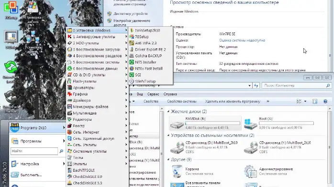The height and width of the screenshot is (187, 334).
Task: Click the Свойства toolbar button
Action: pyautogui.click(x=151, y=102)
